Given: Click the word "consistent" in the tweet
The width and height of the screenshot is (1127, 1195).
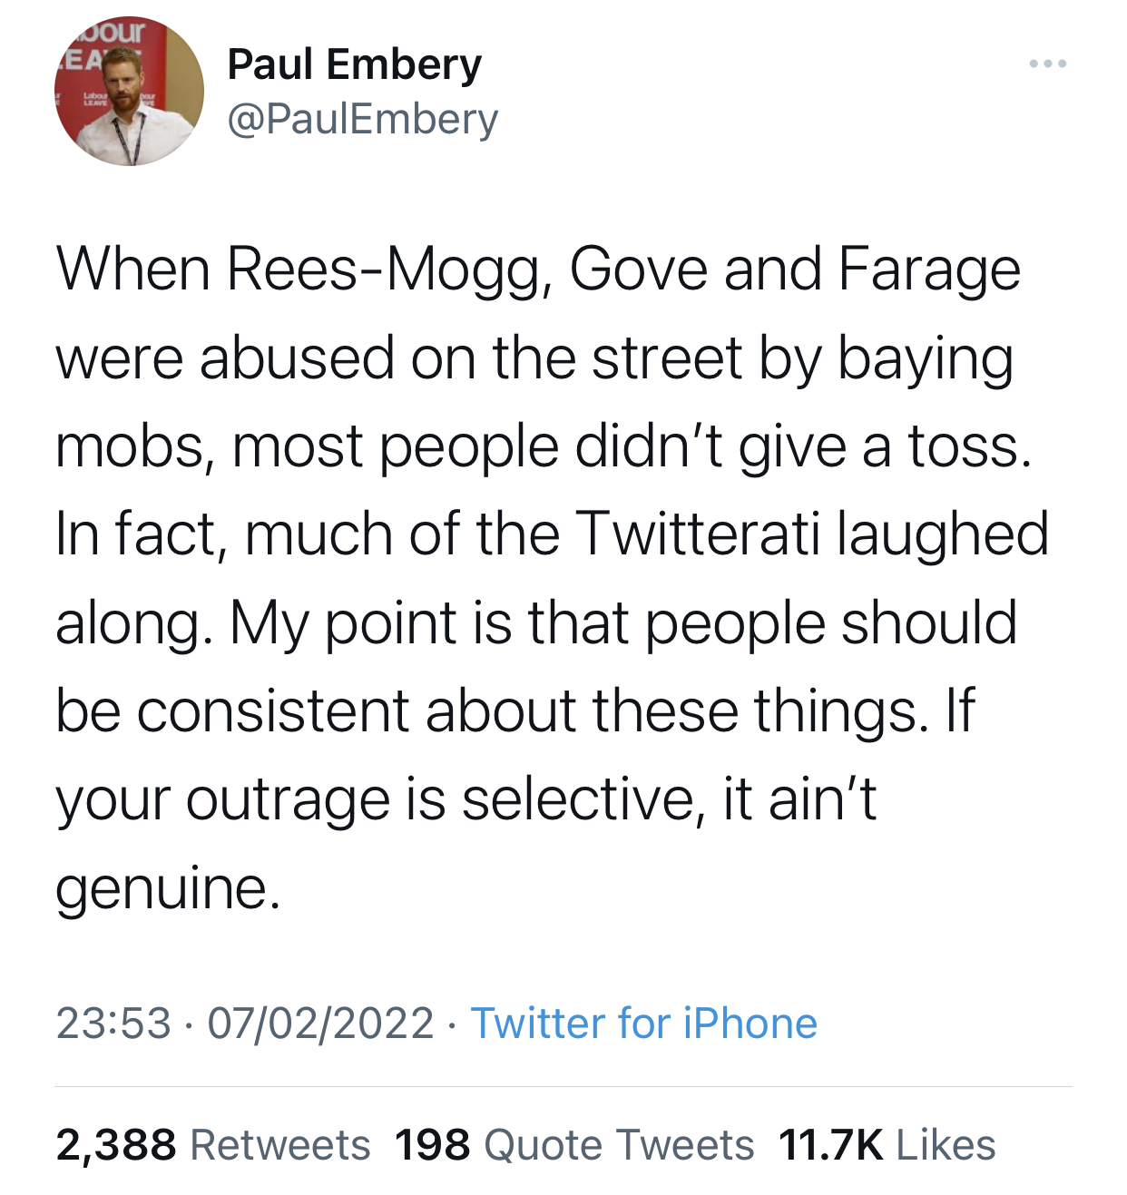Looking at the screenshot, I should [x=273, y=710].
